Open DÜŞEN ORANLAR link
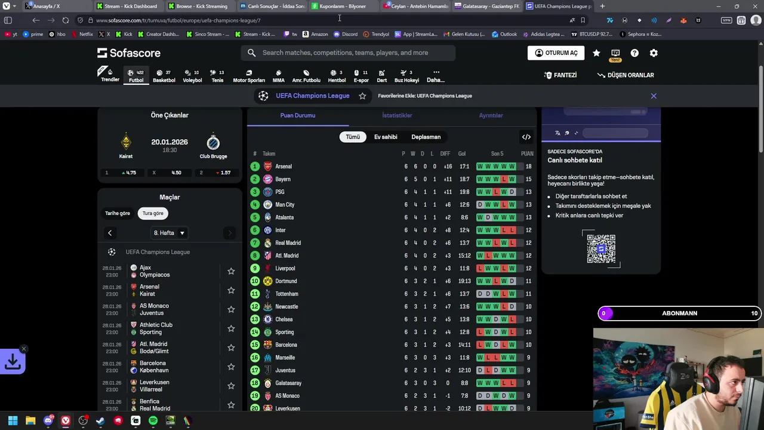This screenshot has width=764, height=430. [x=626, y=75]
